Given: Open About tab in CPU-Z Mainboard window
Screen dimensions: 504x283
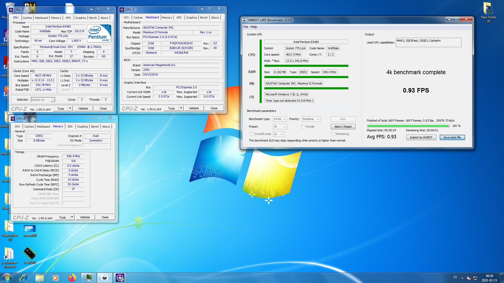Looking at the screenshot, I should (x=215, y=18).
